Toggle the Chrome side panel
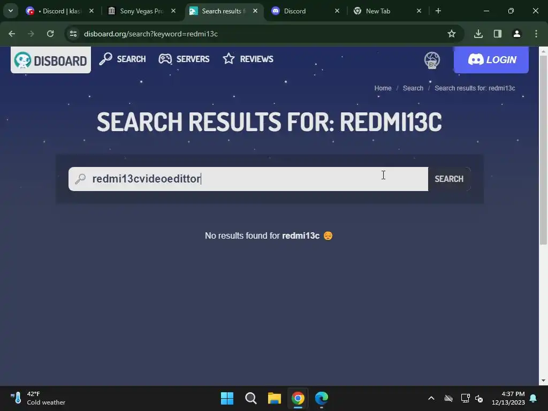The image size is (548, 411). coord(498,34)
